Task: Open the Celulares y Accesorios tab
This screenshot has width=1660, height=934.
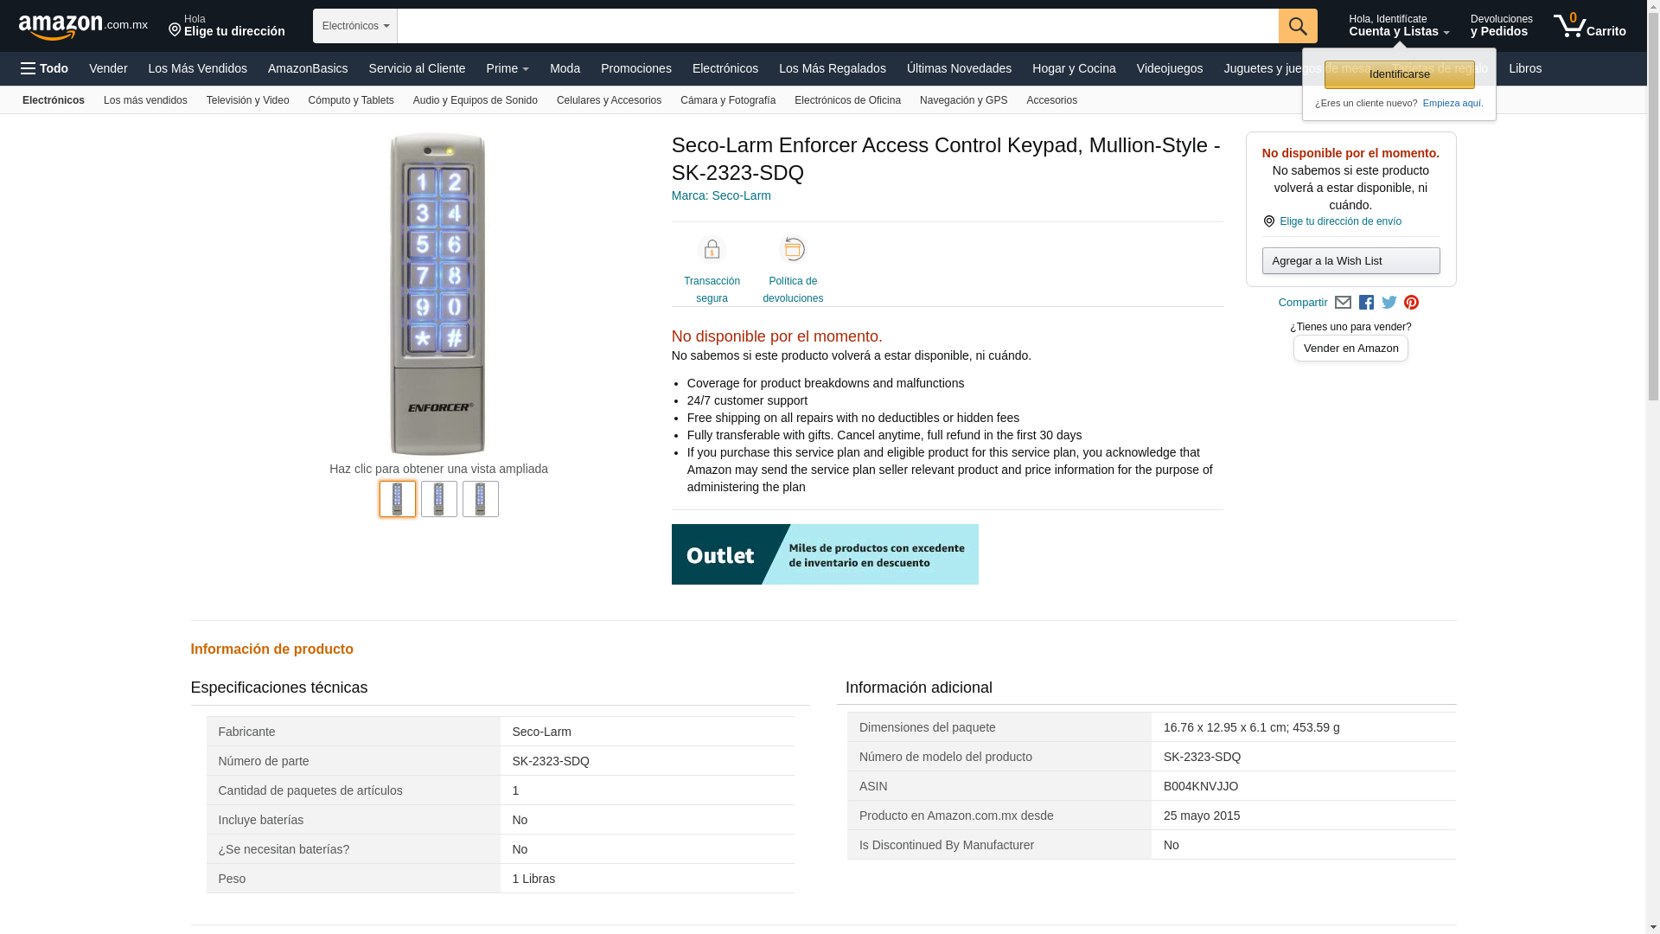Action: tap(608, 100)
